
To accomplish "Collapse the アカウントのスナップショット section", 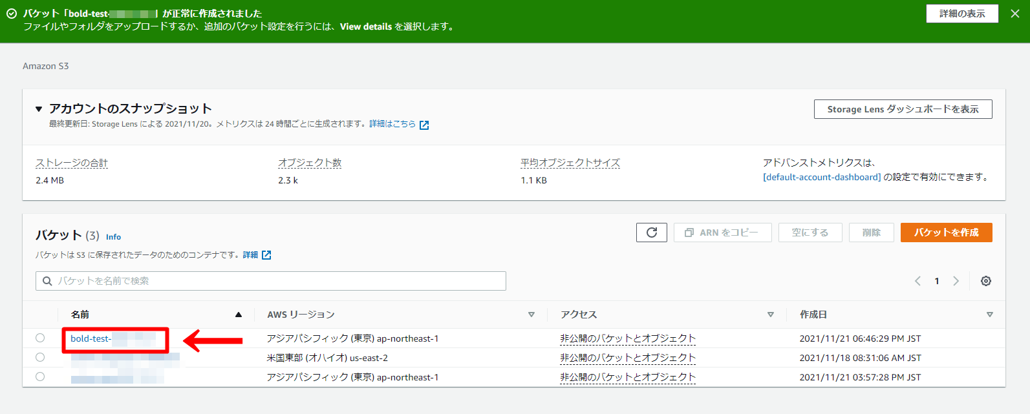I will coord(39,109).
